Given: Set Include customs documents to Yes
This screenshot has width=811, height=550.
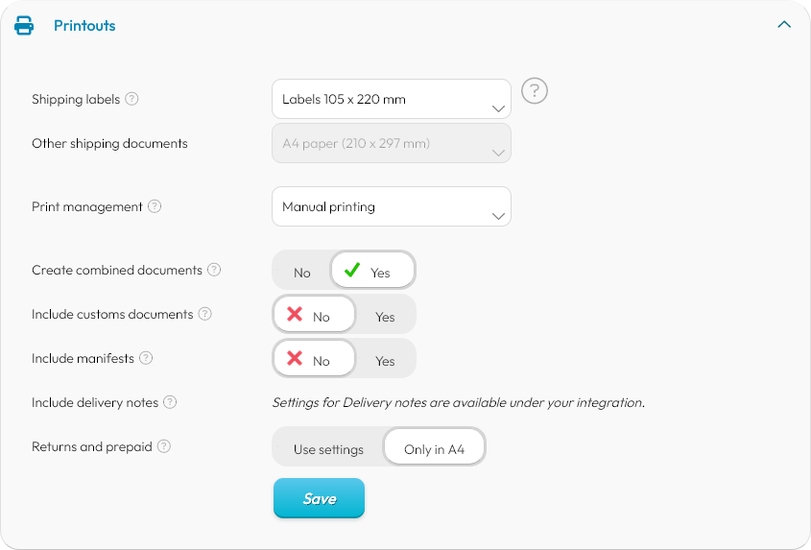Looking at the screenshot, I should (x=385, y=317).
